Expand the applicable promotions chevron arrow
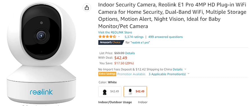Screen dimensions: 250x106 [188, 74]
